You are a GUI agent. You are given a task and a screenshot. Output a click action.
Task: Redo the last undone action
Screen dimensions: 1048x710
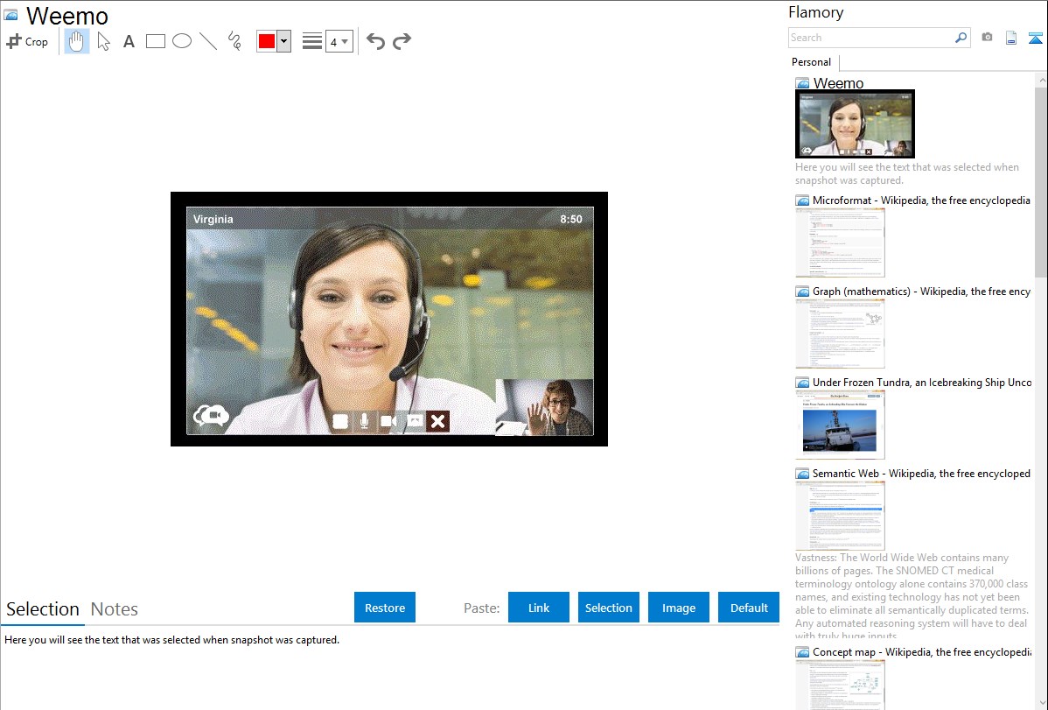(x=402, y=41)
